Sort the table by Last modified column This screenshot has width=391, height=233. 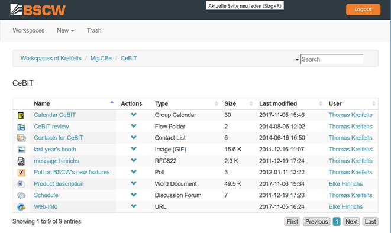[278, 103]
